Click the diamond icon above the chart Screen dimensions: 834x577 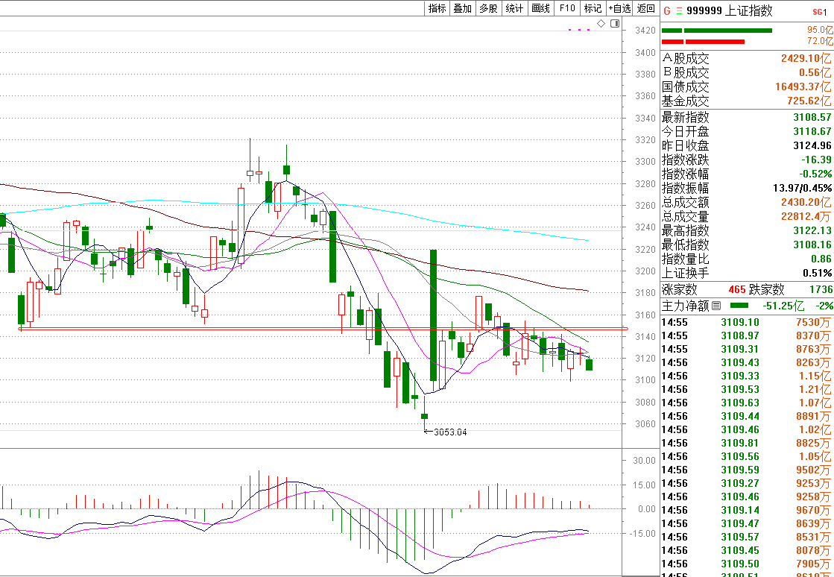click(601, 23)
